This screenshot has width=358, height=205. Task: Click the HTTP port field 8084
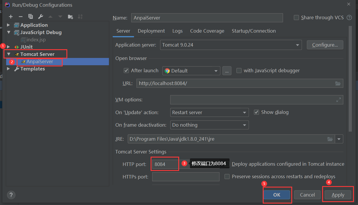pos(165,164)
